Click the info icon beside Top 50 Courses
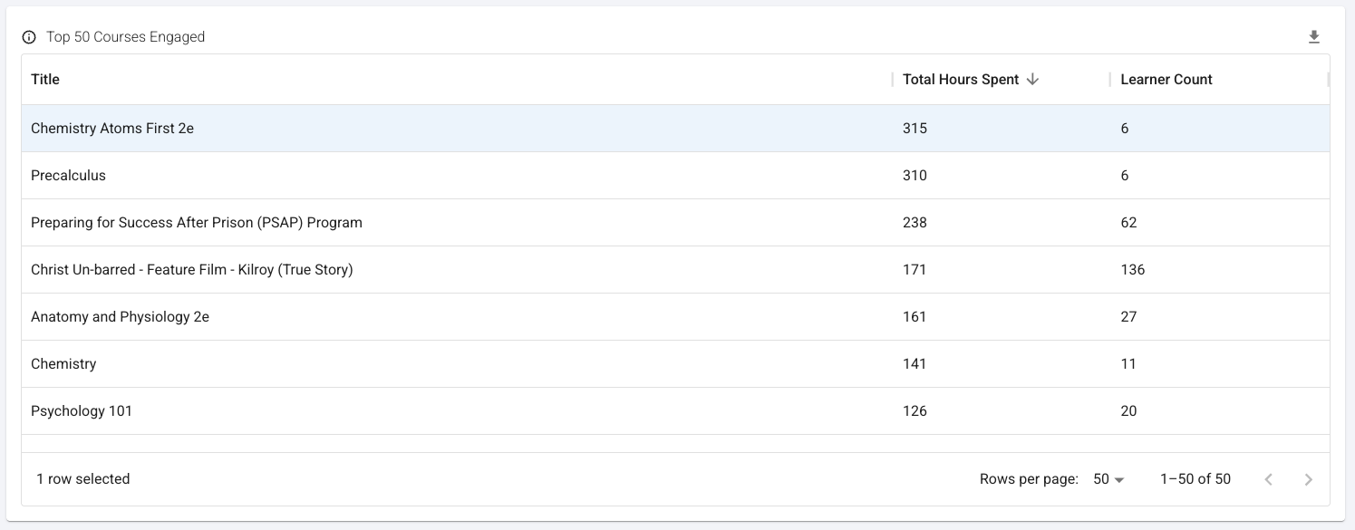1355x530 pixels. [29, 37]
